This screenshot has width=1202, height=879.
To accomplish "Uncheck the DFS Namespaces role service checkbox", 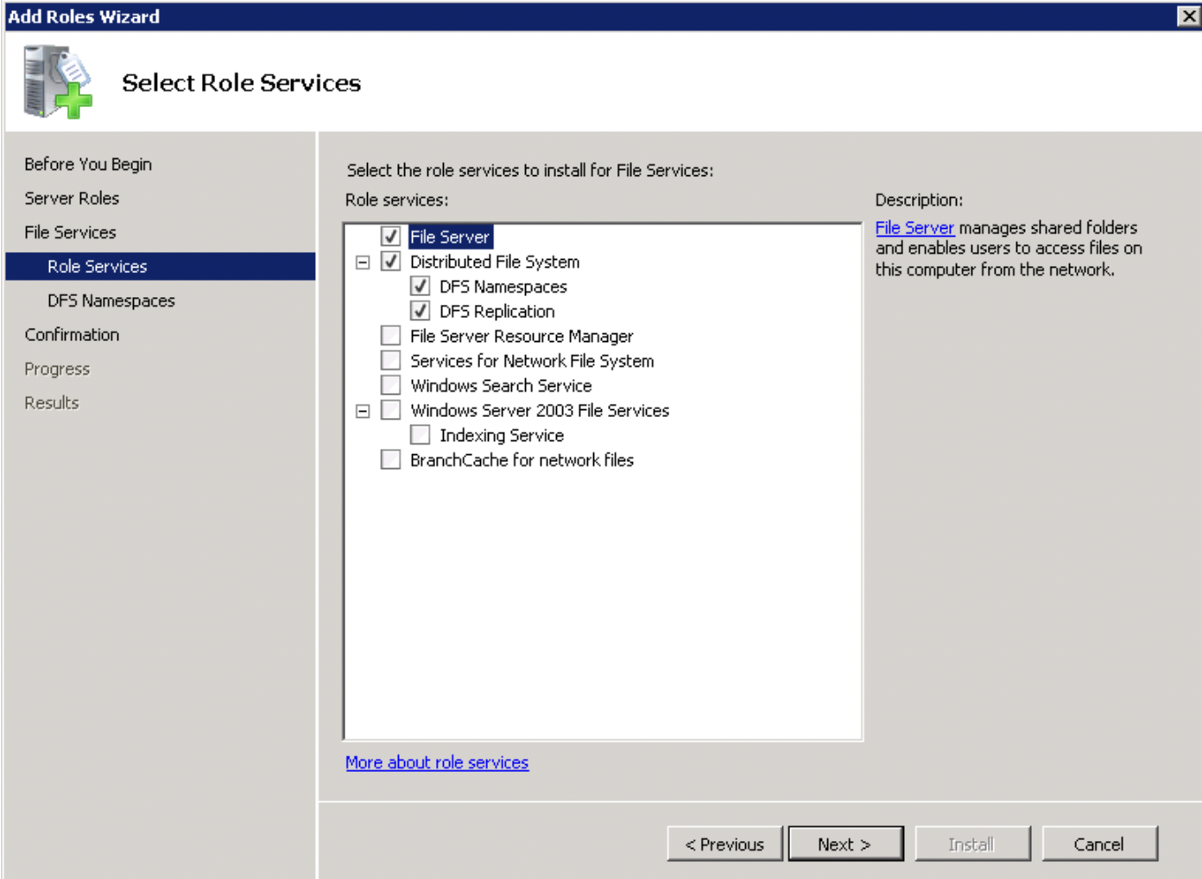I will point(420,286).
